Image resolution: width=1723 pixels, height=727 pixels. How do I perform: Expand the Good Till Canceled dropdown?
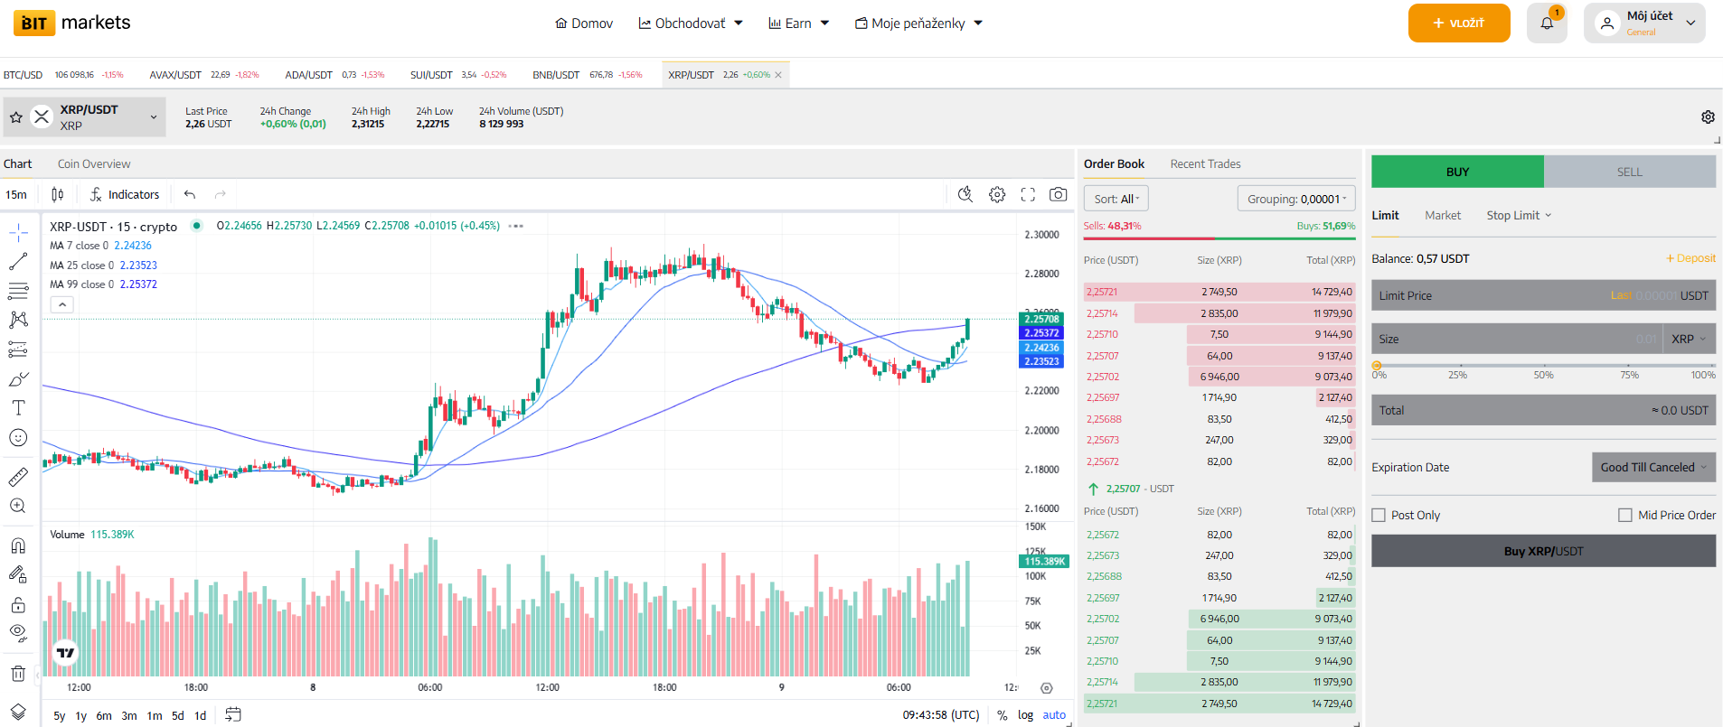[x=1652, y=467]
